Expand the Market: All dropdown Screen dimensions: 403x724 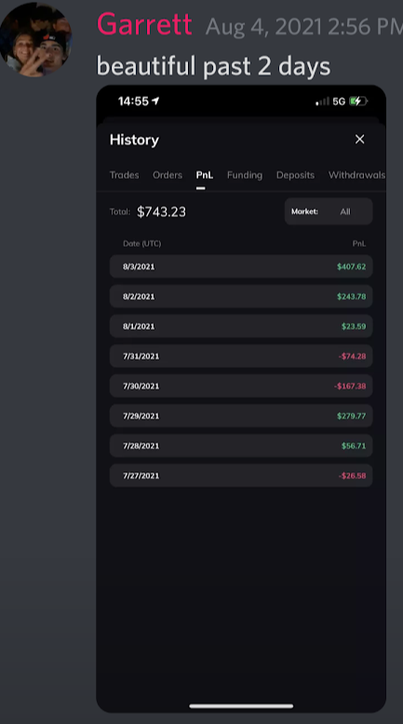tap(329, 212)
